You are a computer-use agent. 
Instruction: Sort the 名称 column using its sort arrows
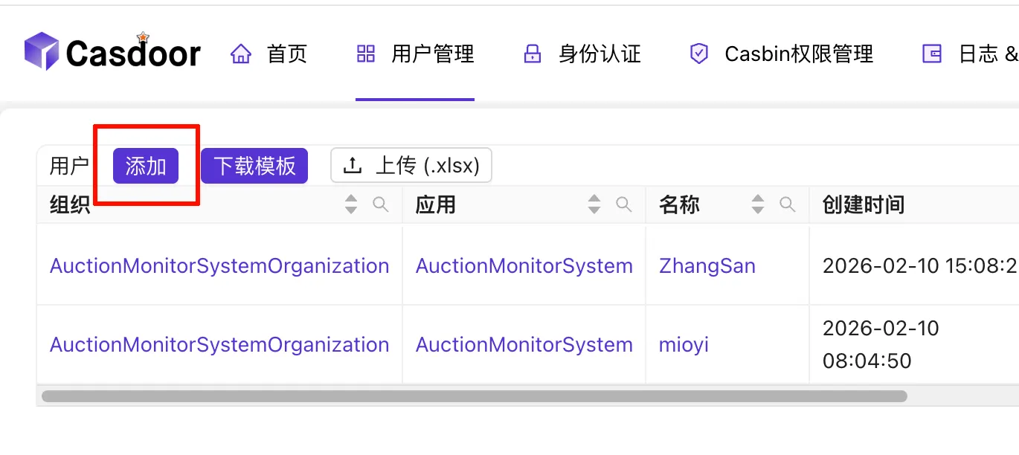758,204
